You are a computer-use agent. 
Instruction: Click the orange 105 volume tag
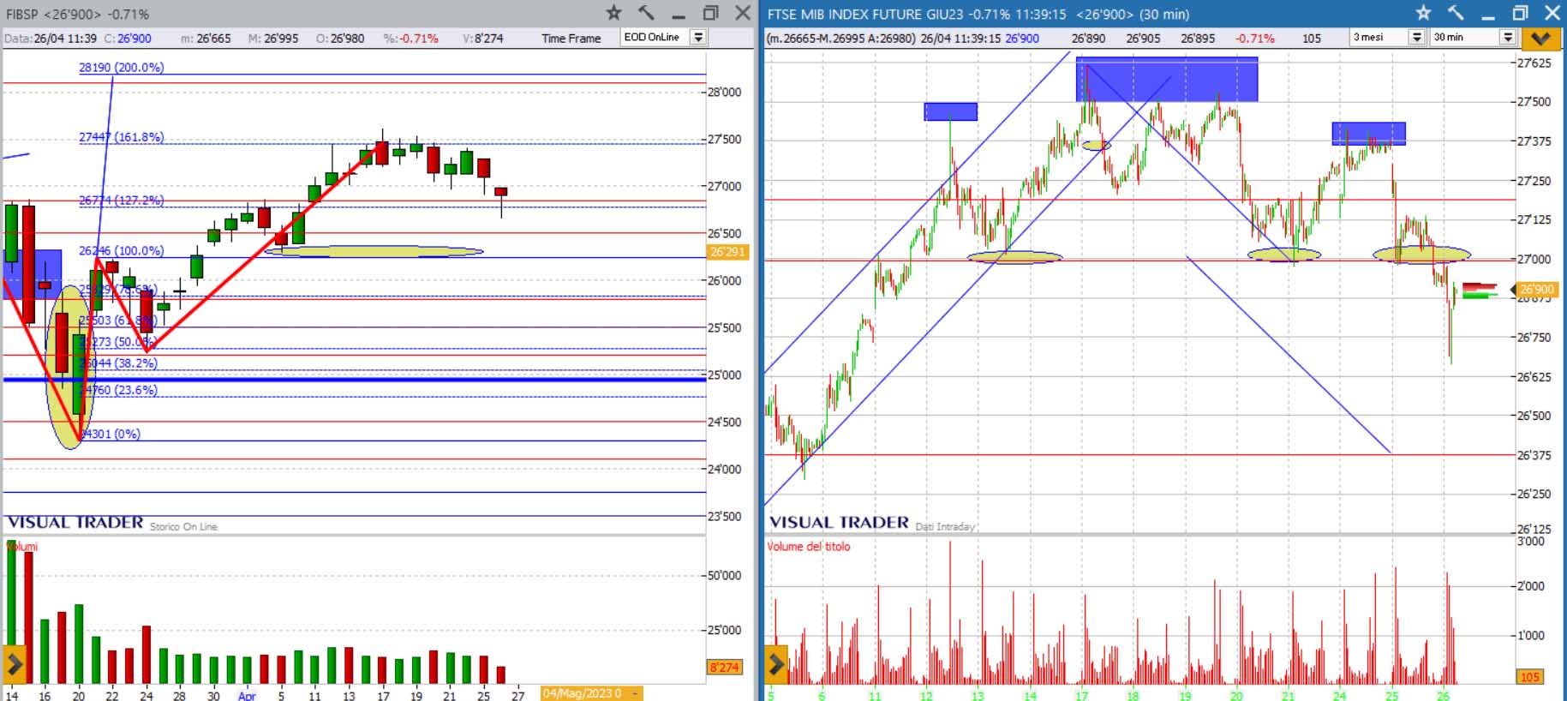pyautogui.click(x=1529, y=677)
